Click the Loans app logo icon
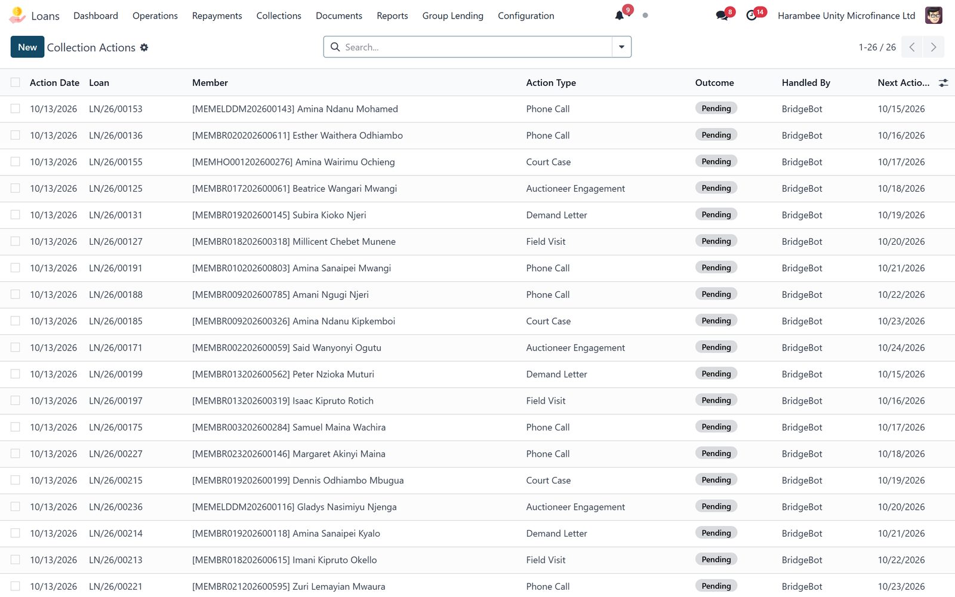Viewport: 955px width, 597px height. (17, 15)
